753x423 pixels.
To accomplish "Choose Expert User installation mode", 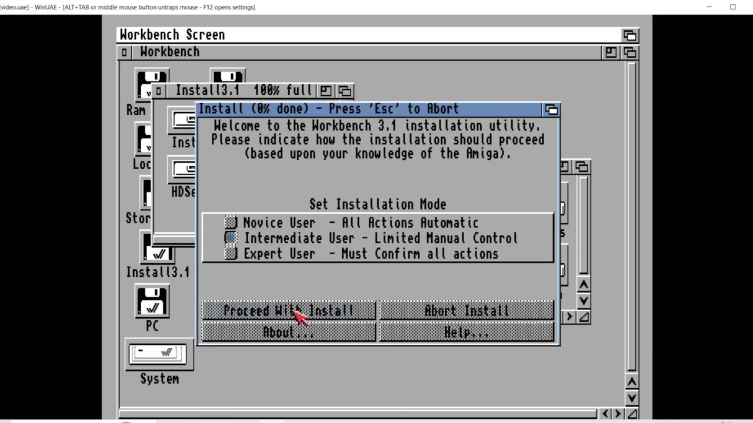I will (x=231, y=254).
